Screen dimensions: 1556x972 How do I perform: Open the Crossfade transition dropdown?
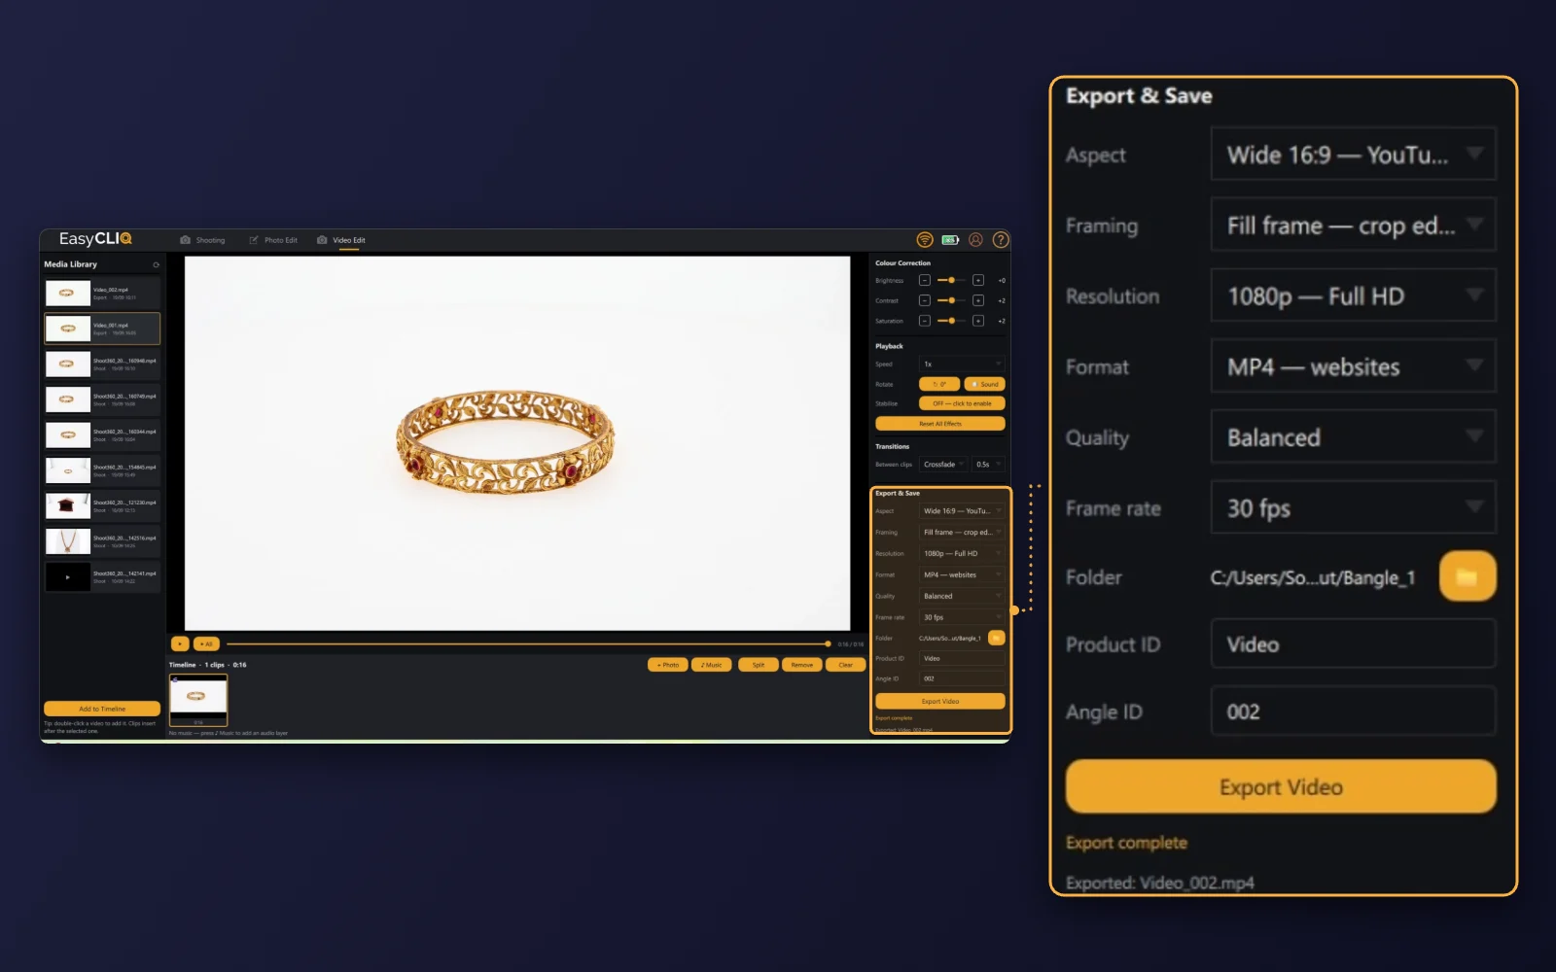(943, 465)
